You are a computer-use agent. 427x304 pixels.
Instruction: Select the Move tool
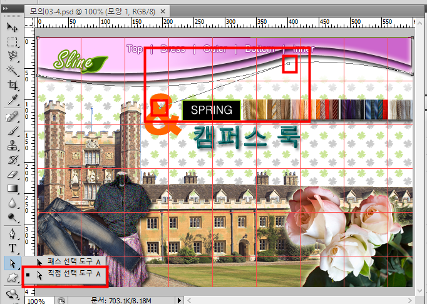pyautogui.click(x=12, y=28)
